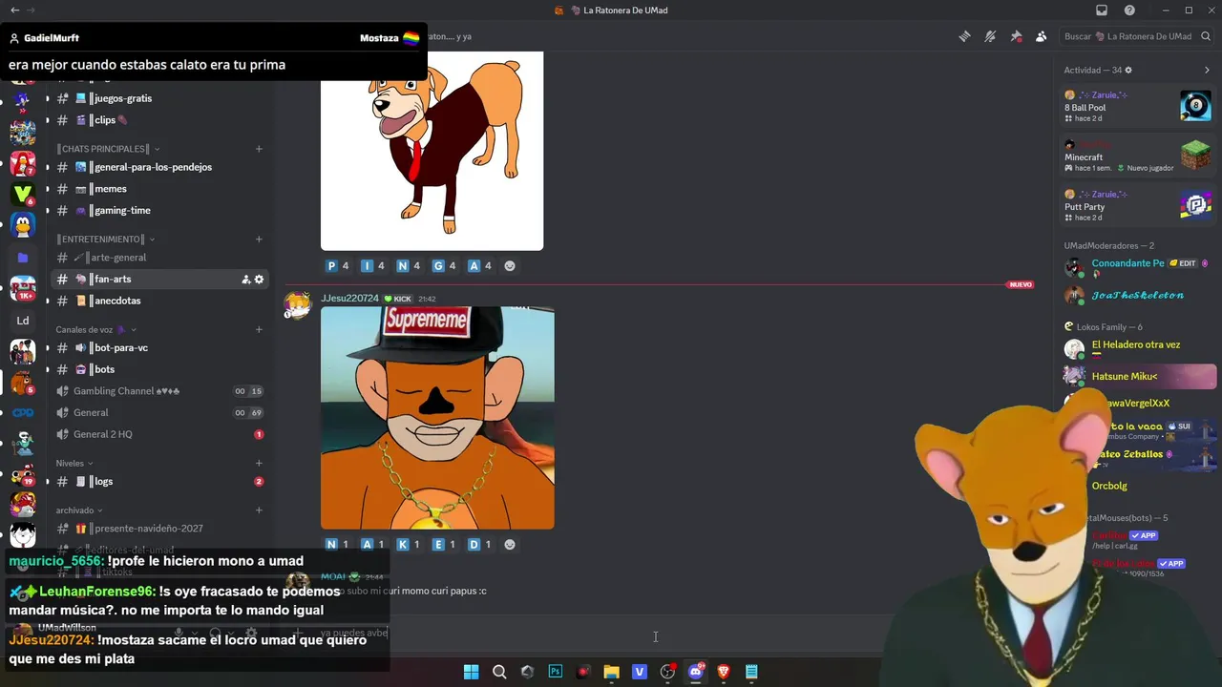The width and height of the screenshot is (1222, 687).
Task: Toggle the D reaction with count 1
Action: click(x=479, y=545)
